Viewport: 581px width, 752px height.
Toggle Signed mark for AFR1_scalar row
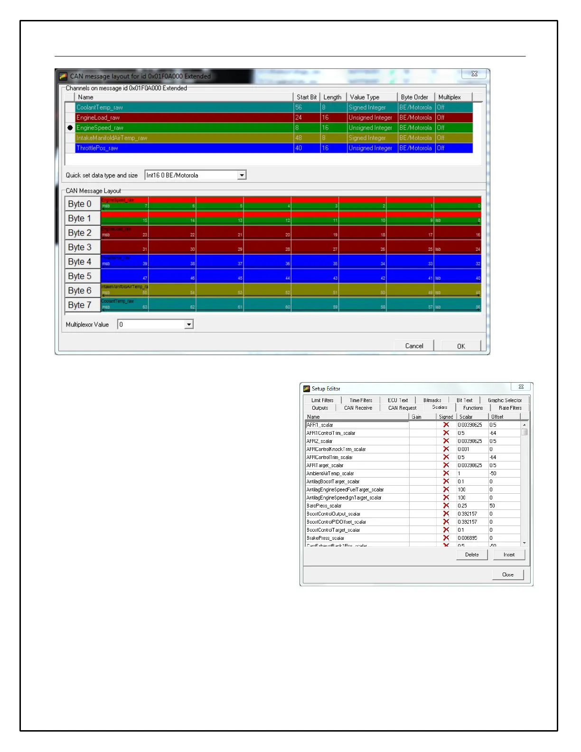[446, 425]
